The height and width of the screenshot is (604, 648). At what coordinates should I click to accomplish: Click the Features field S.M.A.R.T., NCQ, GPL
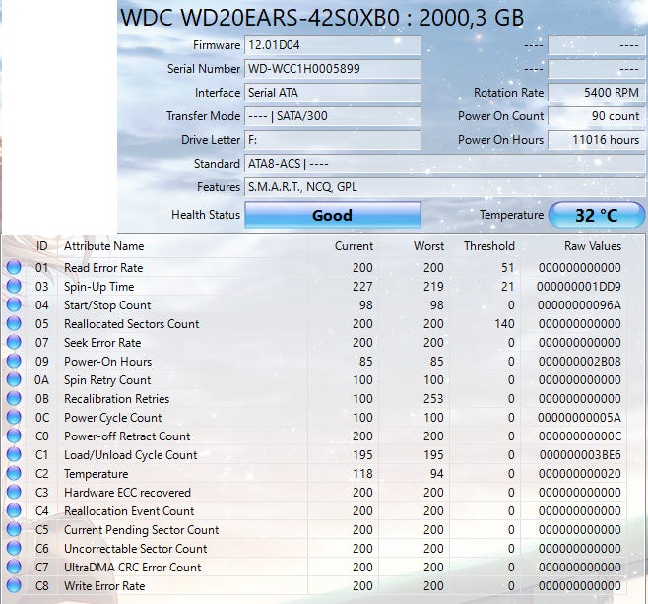click(445, 187)
